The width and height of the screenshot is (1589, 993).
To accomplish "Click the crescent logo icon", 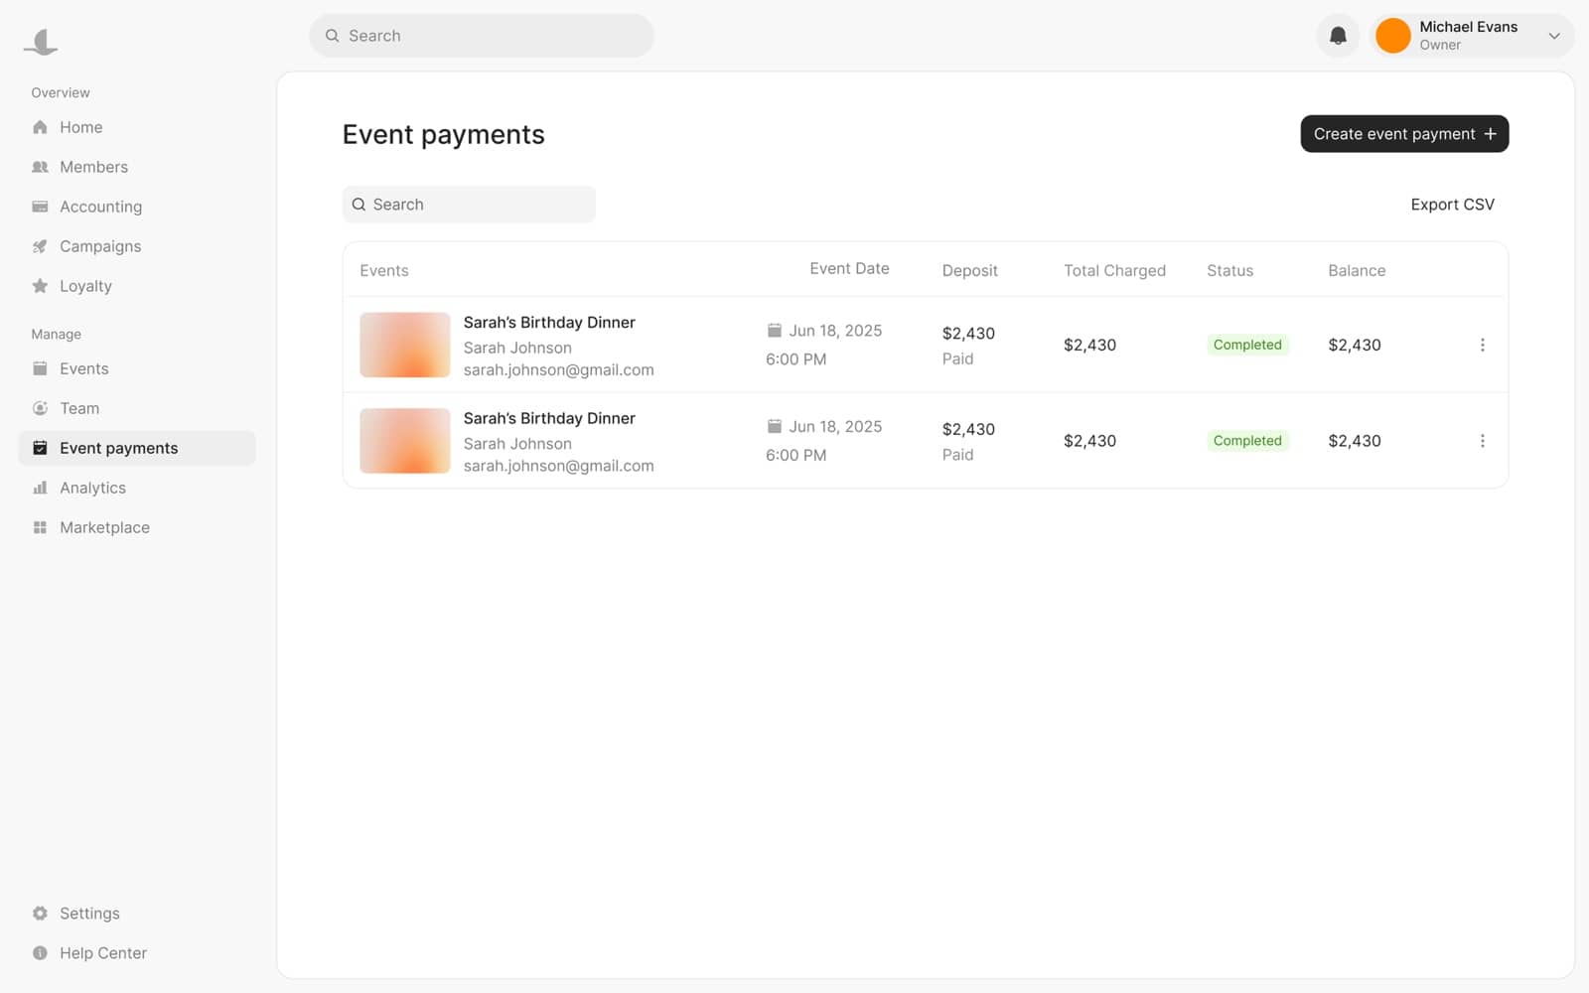I will [x=41, y=42].
